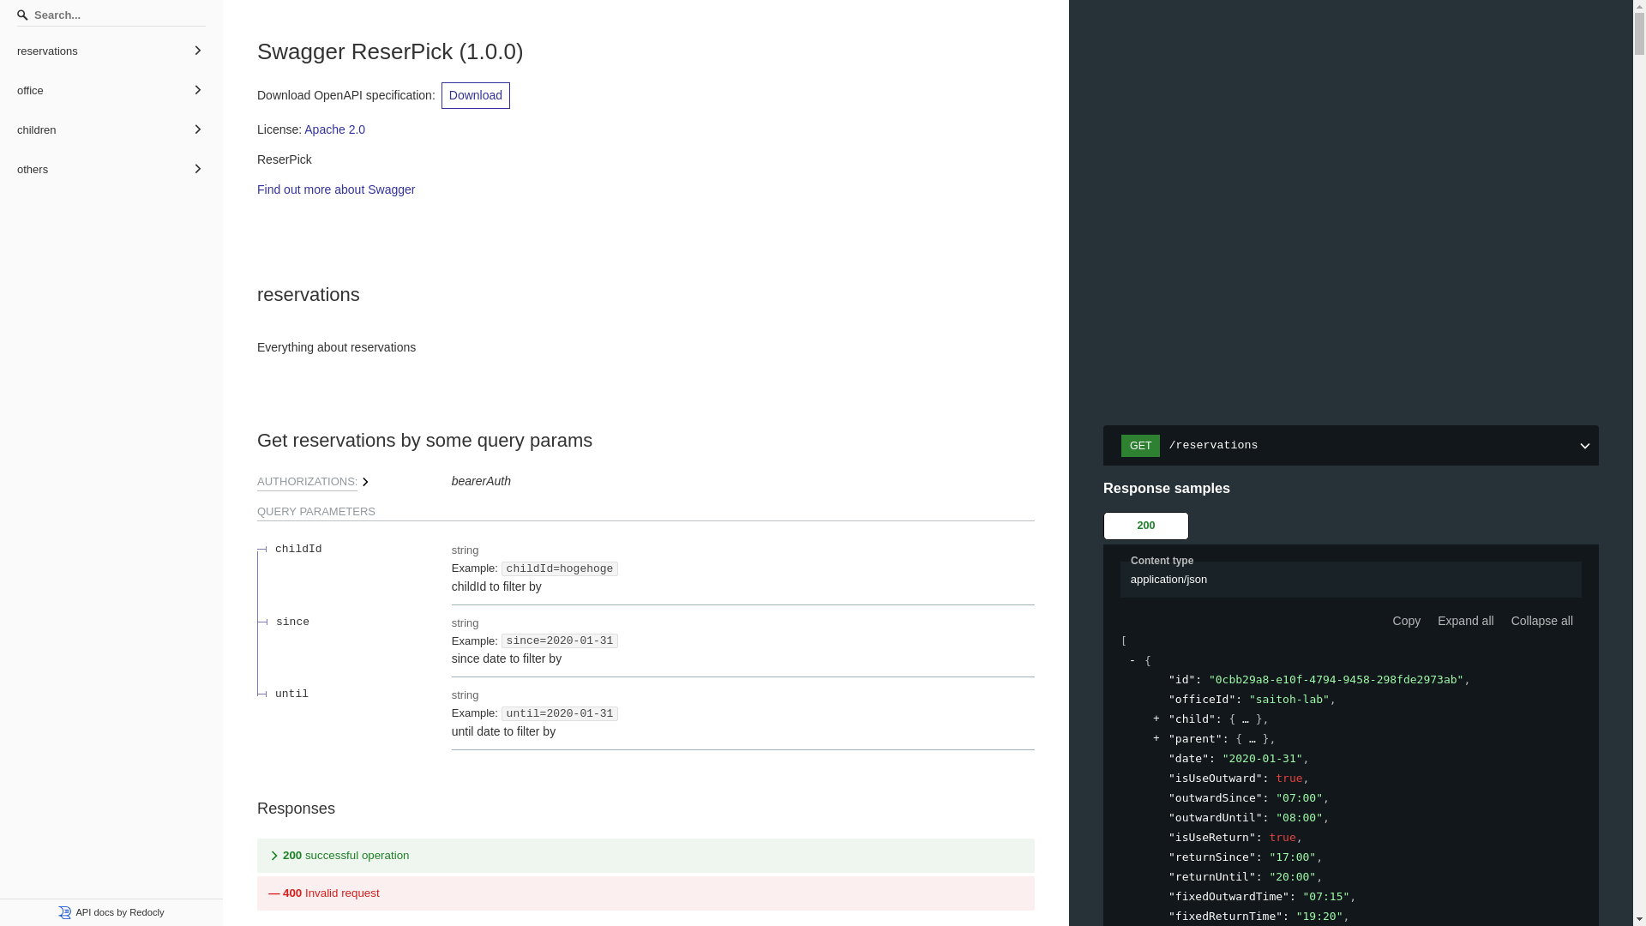The image size is (1646, 926).
Task: Click the id value "0cbb29a8-e10f-4794-9458-298fde2973ab"
Action: [1337, 680]
